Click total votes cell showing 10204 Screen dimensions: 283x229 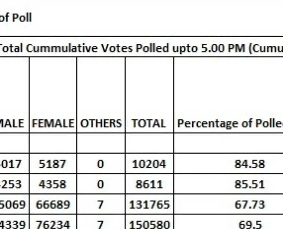149,164
